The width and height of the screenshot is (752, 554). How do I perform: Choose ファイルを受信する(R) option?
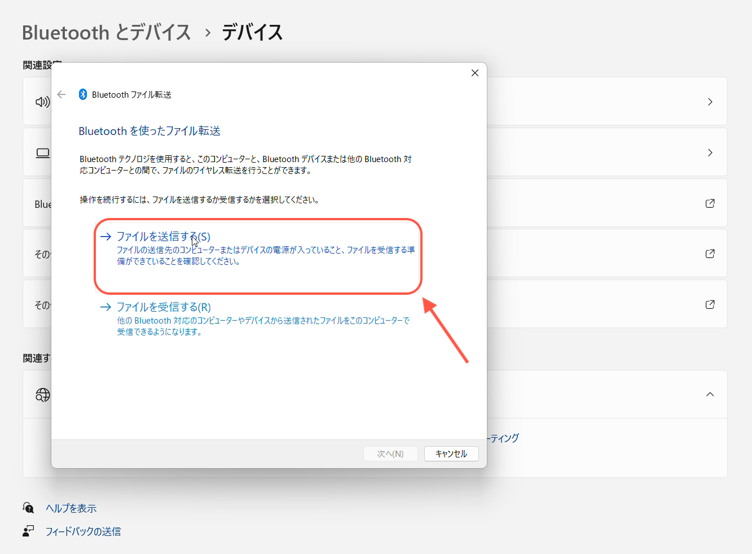258,319
